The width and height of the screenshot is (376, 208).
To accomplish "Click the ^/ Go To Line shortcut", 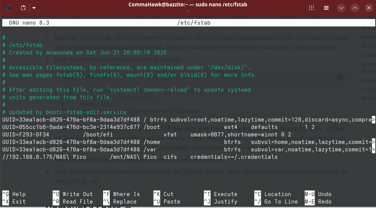I will click(x=276, y=202).
